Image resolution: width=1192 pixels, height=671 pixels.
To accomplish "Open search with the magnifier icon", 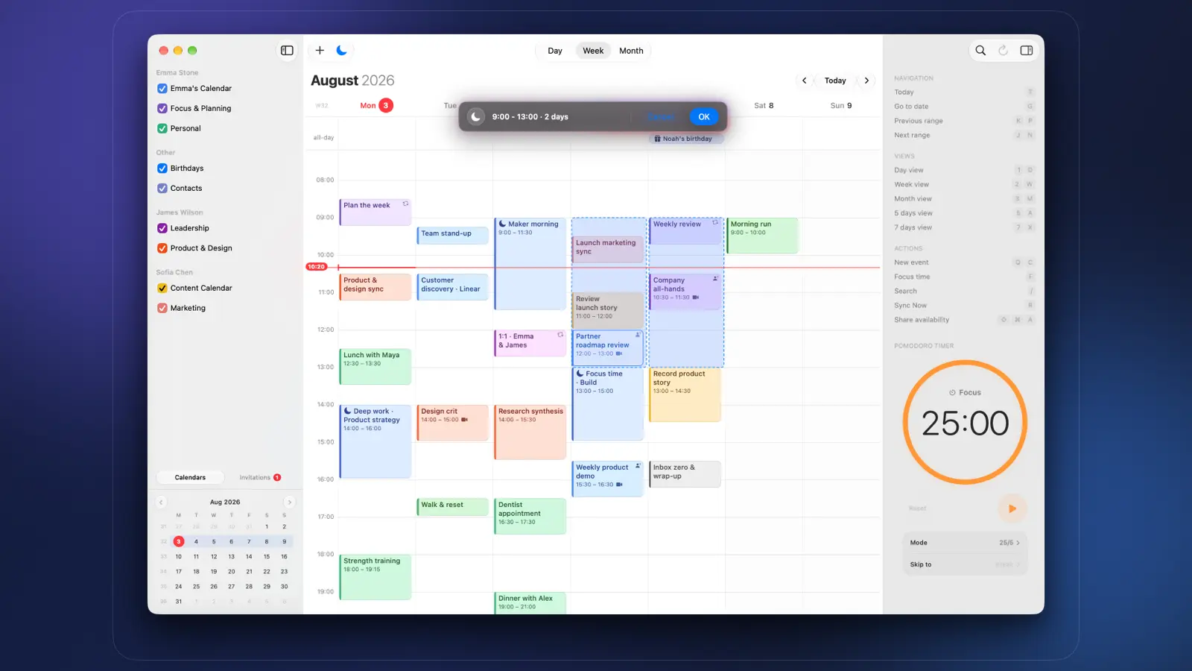I will pyautogui.click(x=980, y=51).
